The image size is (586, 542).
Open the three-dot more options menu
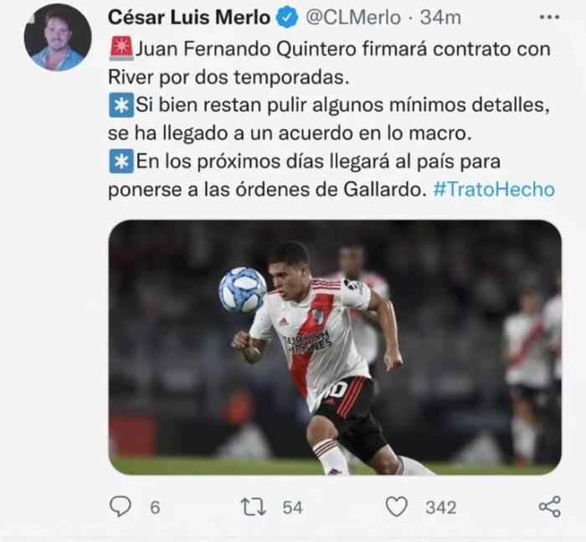click(549, 18)
